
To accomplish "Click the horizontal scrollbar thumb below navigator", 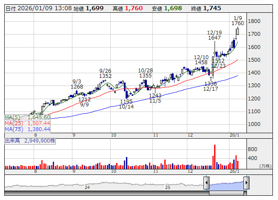I will (x=226, y=193).
